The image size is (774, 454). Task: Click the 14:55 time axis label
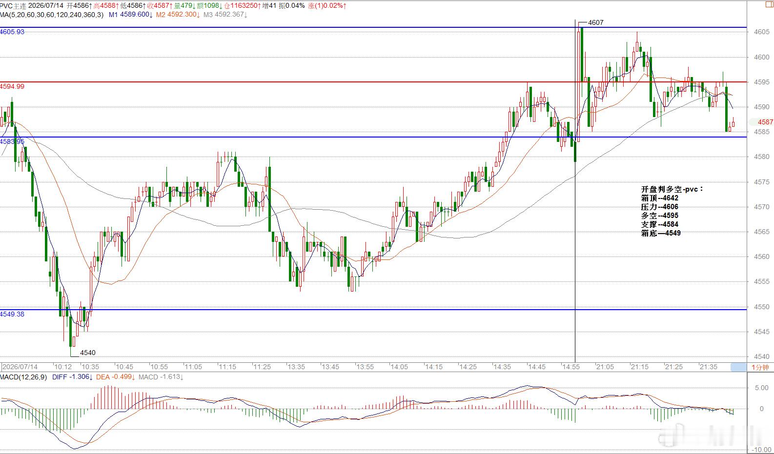tap(571, 367)
